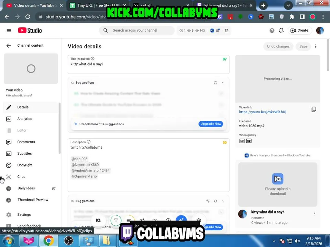The image size is (330, 247).
Task: Click the vidIQ extension icon in Chrome toolbar
Action: (251, 17)
